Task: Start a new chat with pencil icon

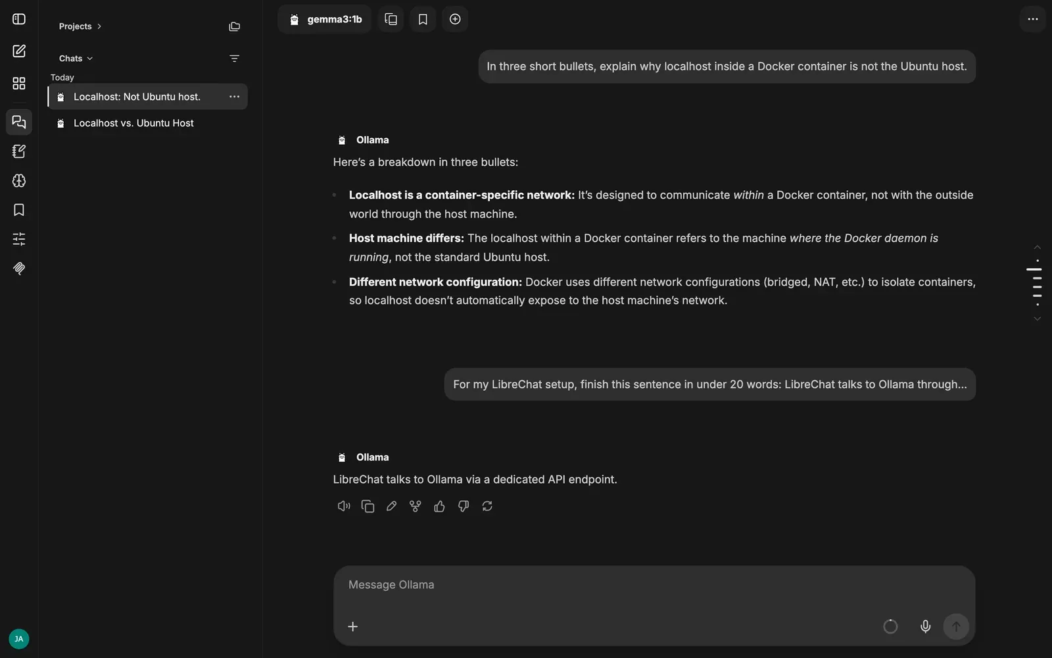Action: pyautogui.click(x=19, y=51)
